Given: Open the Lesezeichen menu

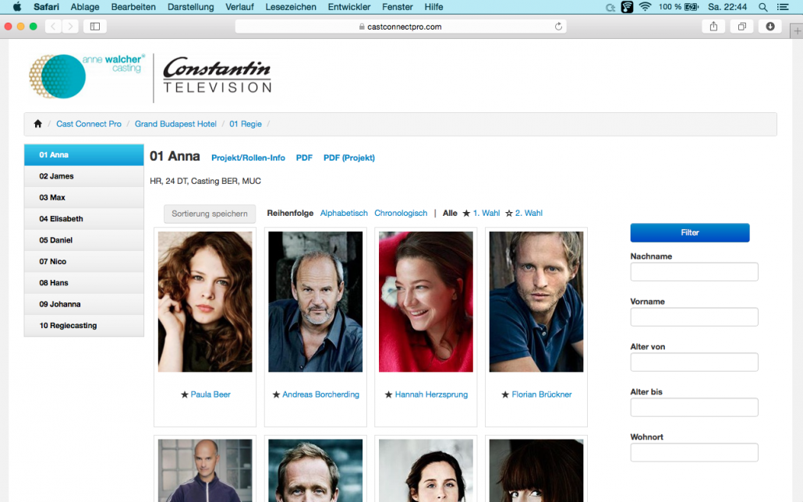Looking at the screenshot, I should [x=290, y=7].
